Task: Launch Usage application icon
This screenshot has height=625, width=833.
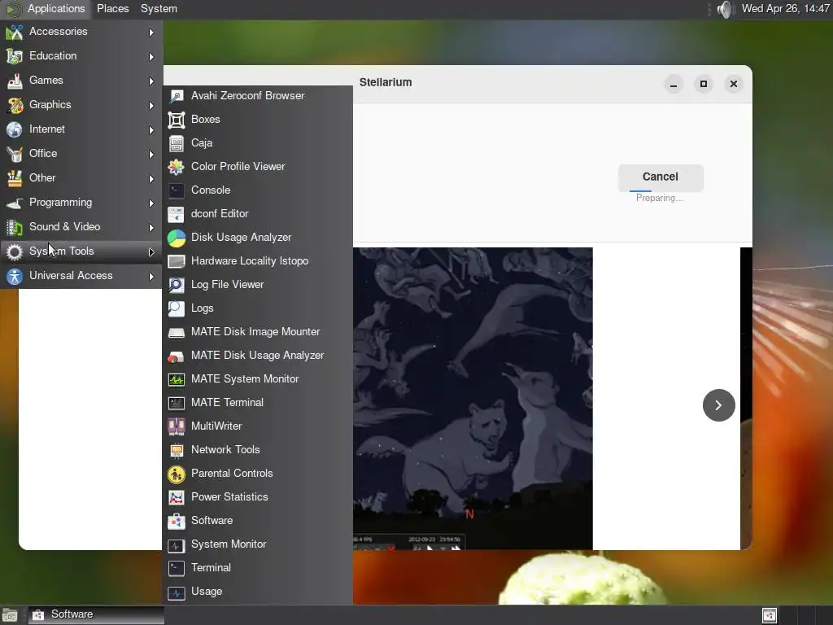Action: (x=176, y=592)
